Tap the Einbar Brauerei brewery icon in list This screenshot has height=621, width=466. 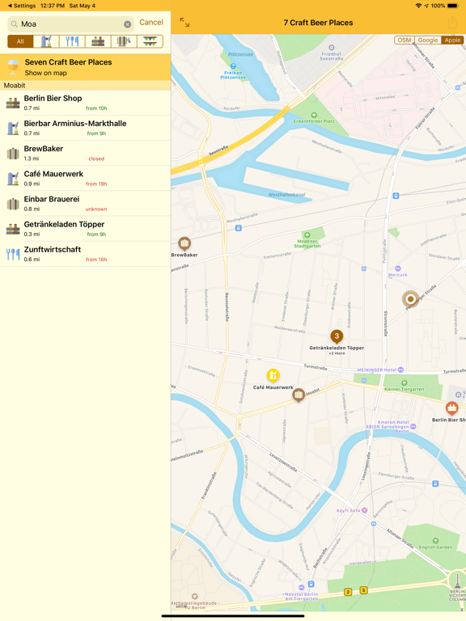pos(13,204)
